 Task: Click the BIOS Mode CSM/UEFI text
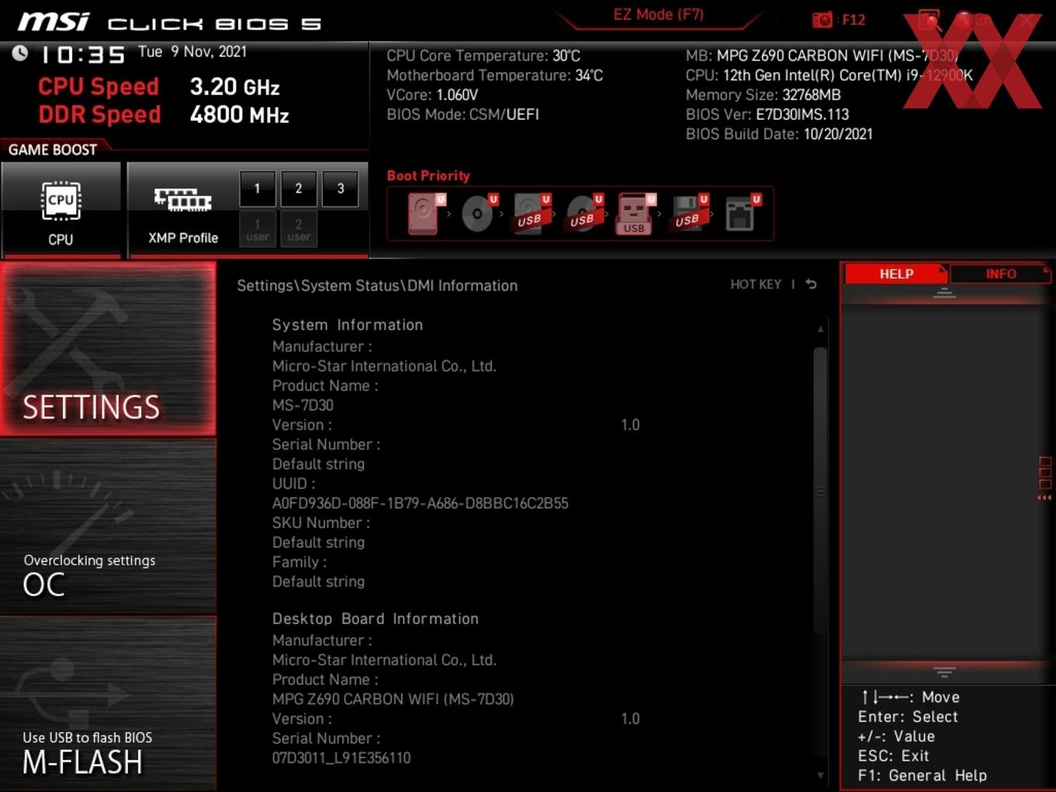tap(463, 114)
